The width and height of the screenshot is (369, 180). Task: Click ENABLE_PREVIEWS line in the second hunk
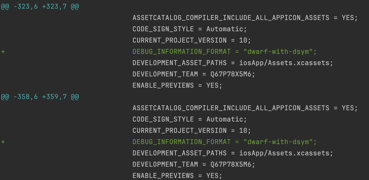pyautogui.click(x=177, y=176)
